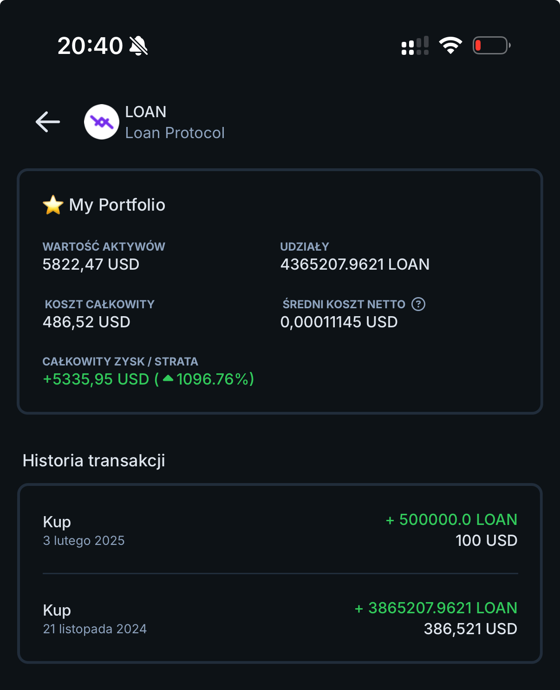Open the average net cost help icon

tap(418, 304)
